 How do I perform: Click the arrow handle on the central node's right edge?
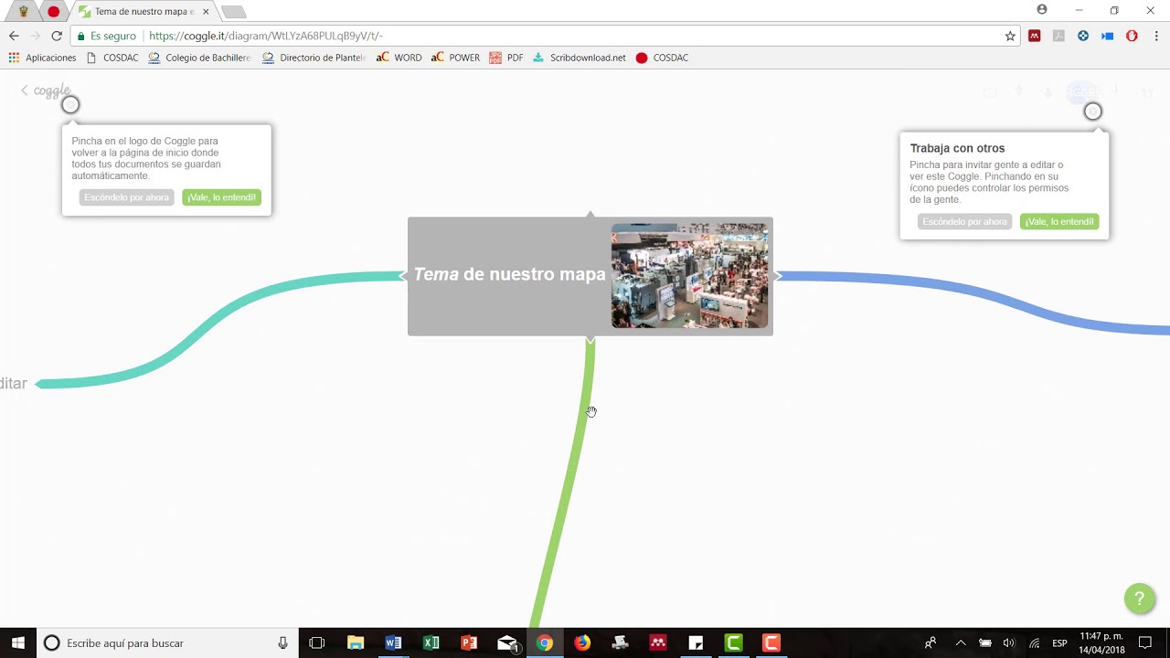pos(778,276)
